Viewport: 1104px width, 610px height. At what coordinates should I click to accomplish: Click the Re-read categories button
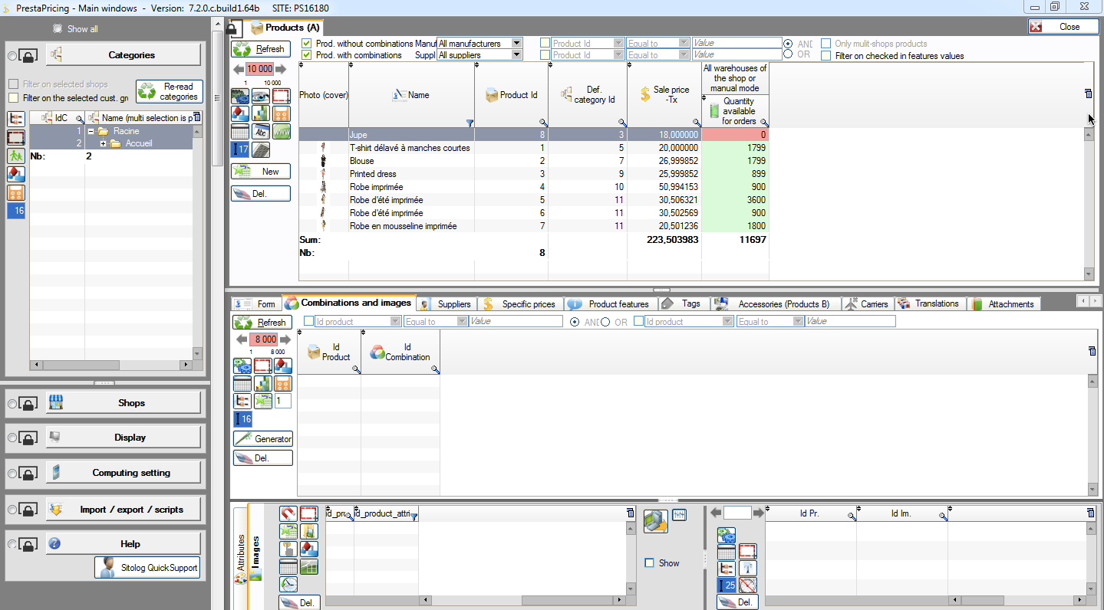[170, 92]
